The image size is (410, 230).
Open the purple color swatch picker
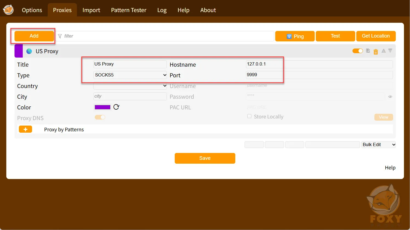102,107
